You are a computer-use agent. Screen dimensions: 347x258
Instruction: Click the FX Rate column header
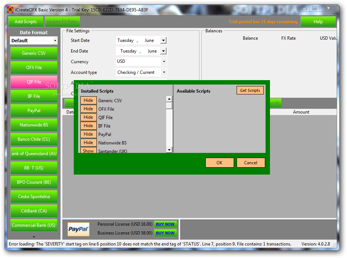pyautogui.click(x=288, y=38)
